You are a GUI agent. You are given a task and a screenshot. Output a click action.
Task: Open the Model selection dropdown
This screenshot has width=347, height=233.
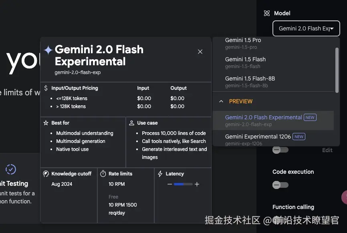click(x=306, y=29)
